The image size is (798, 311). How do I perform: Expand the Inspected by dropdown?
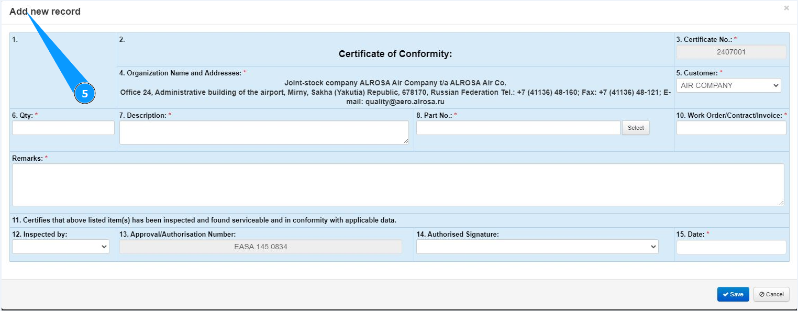(x=61, y=247)
